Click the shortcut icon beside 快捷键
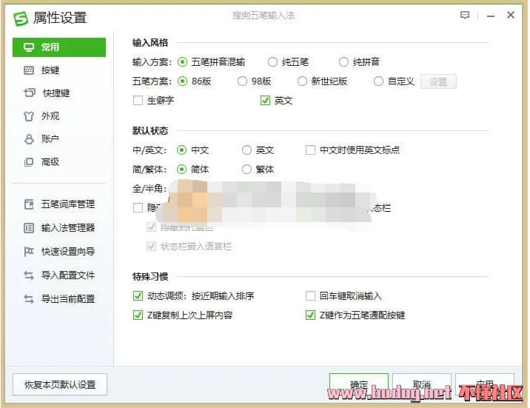 point(30,93)
